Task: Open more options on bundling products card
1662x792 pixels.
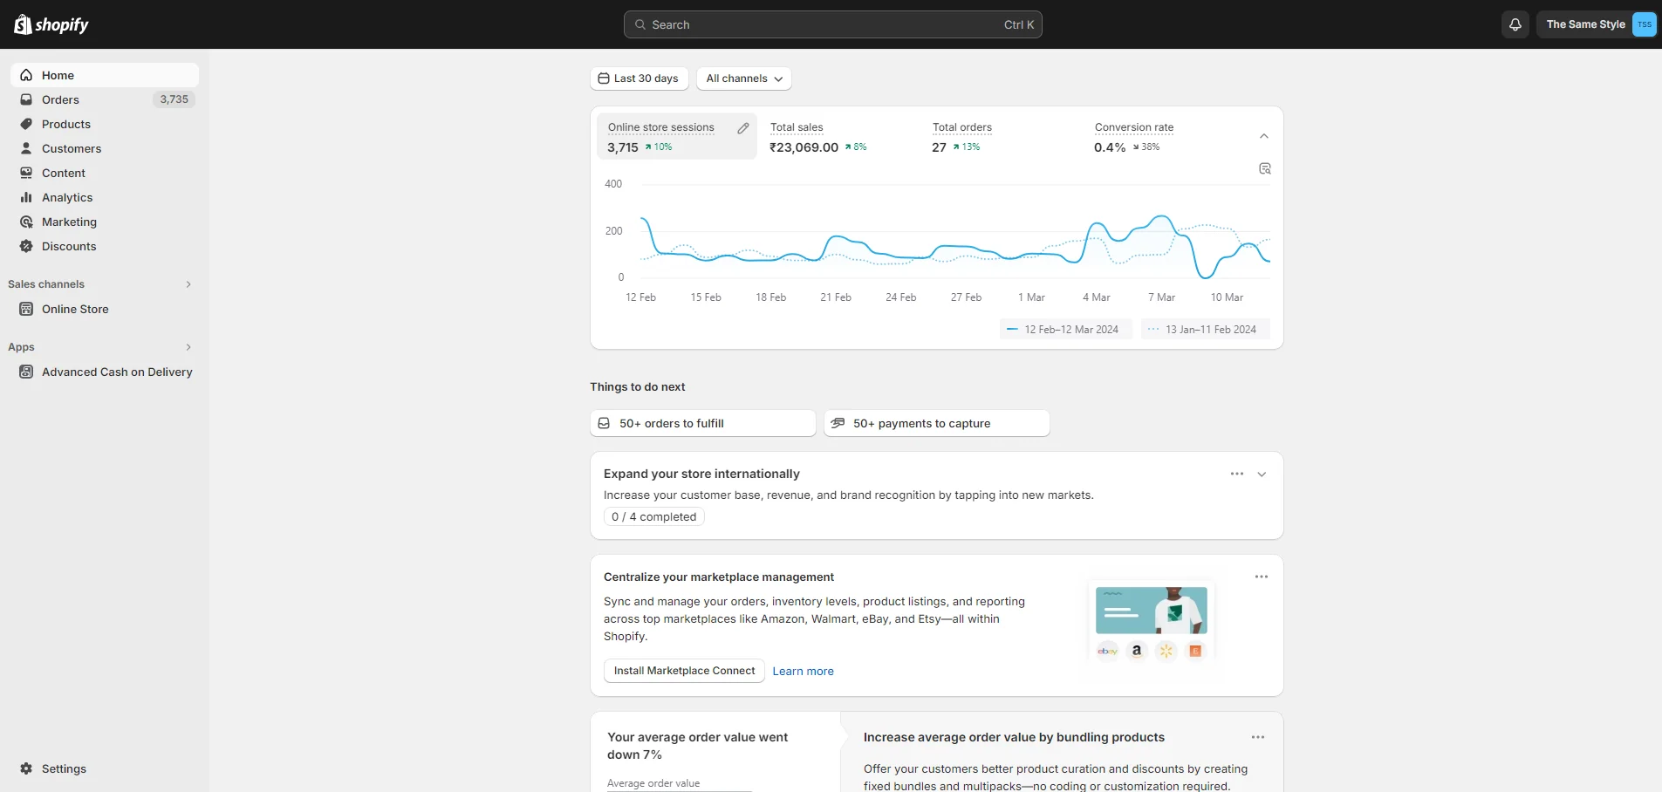Action: click(1258, 737)
